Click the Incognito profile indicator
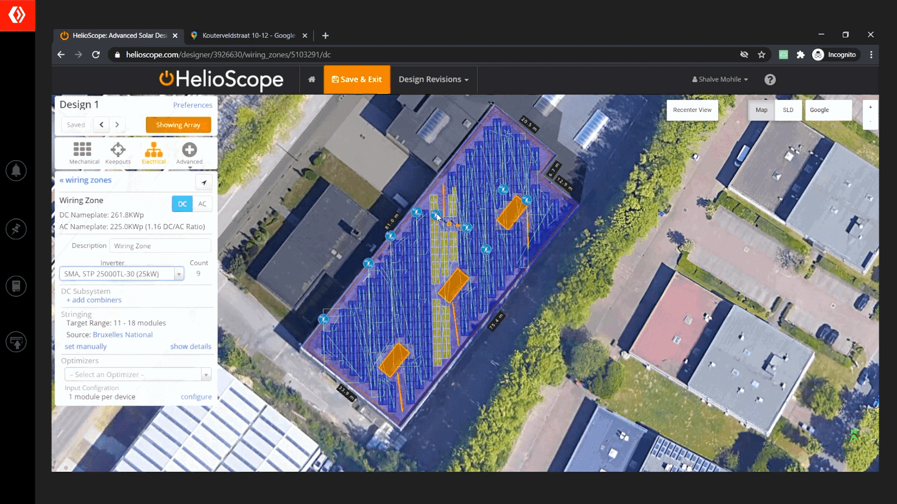The image size is (897, 504). coord(834,54)
